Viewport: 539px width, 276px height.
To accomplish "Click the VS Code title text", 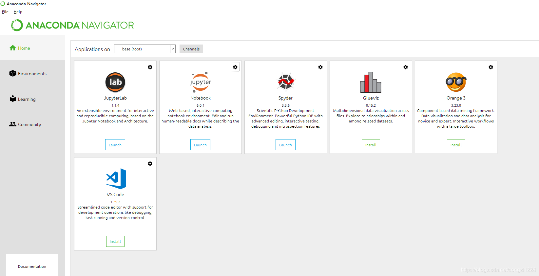I will tap(115, 194).
